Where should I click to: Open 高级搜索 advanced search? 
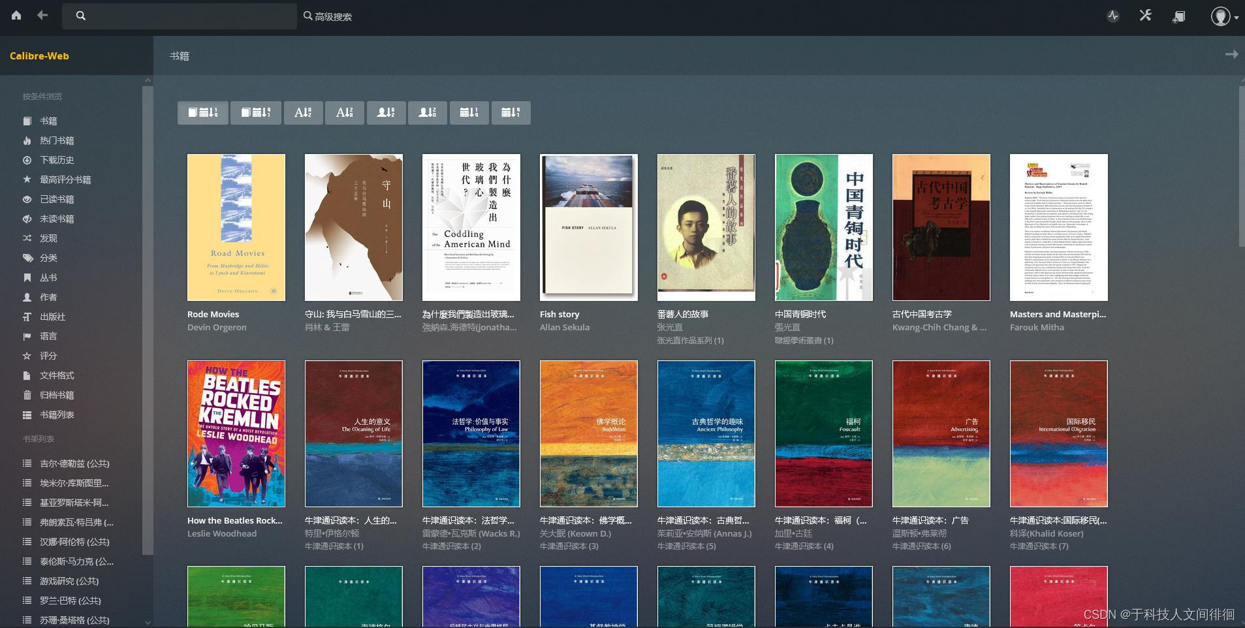pos(328,16)
